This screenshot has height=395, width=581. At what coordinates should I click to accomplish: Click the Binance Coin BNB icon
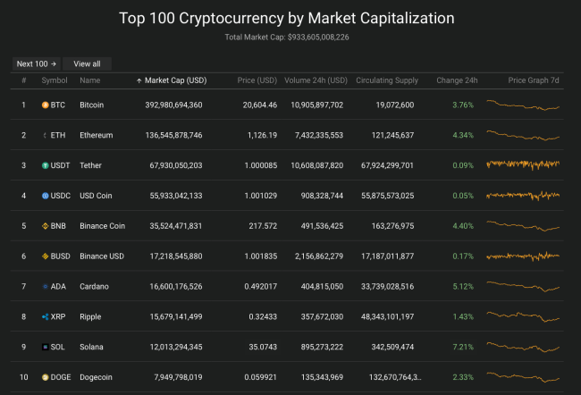[46, 226]
